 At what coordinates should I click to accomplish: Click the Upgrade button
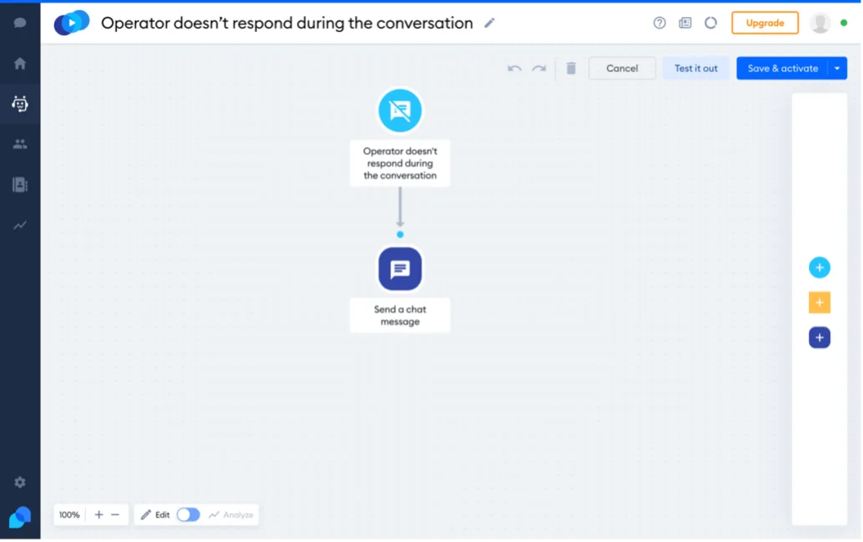point(765,23)
